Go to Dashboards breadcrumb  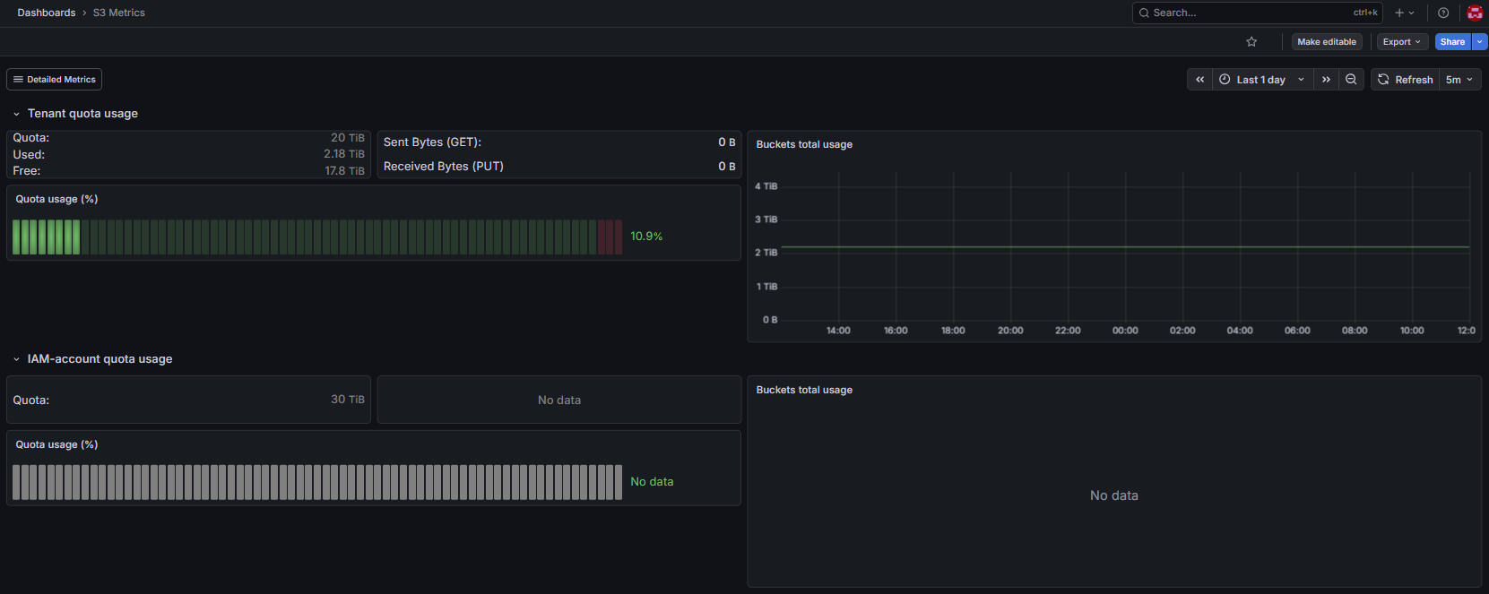pyautogui.click(x=47, y=13)
